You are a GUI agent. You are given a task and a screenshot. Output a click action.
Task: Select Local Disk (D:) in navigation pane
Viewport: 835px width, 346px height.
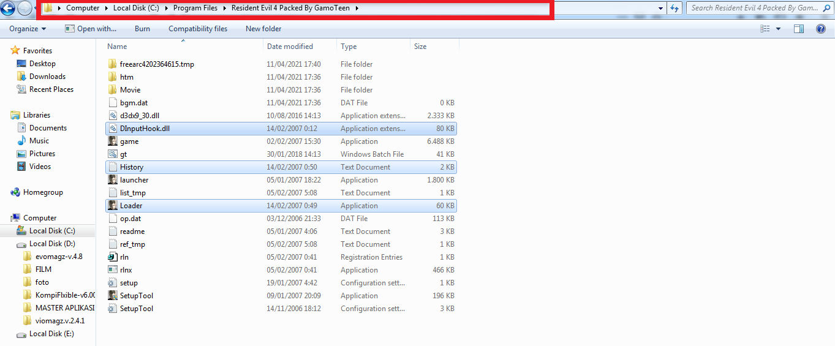tap(52, 244)
